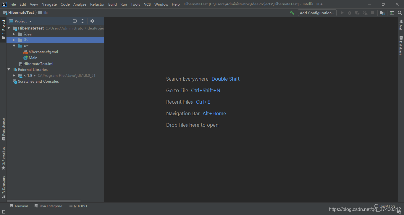Open the Help menu
Screen dimensions: 404x215
(x=176, y=4)
